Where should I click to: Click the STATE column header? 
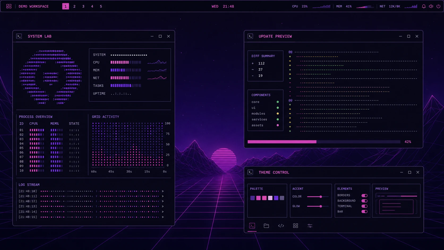click(x=74, y=124)
